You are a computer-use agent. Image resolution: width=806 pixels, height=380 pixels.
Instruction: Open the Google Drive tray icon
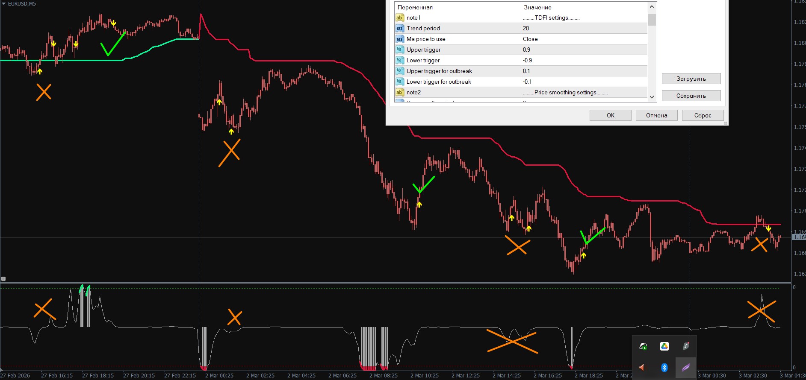[x=664, y=346]
